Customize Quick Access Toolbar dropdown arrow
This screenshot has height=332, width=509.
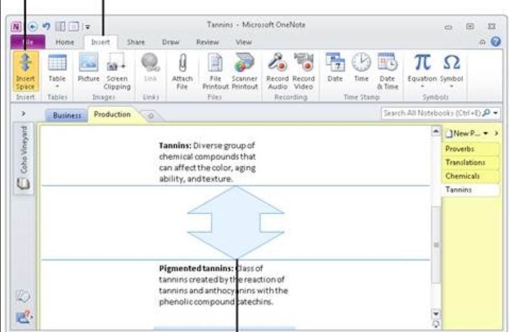(x=88, y=27)
